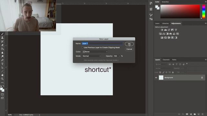Change screen mode via toolbar icon
Image resolution: width=207 pixels, height=116 pixels.
click(x=2, y=98)
